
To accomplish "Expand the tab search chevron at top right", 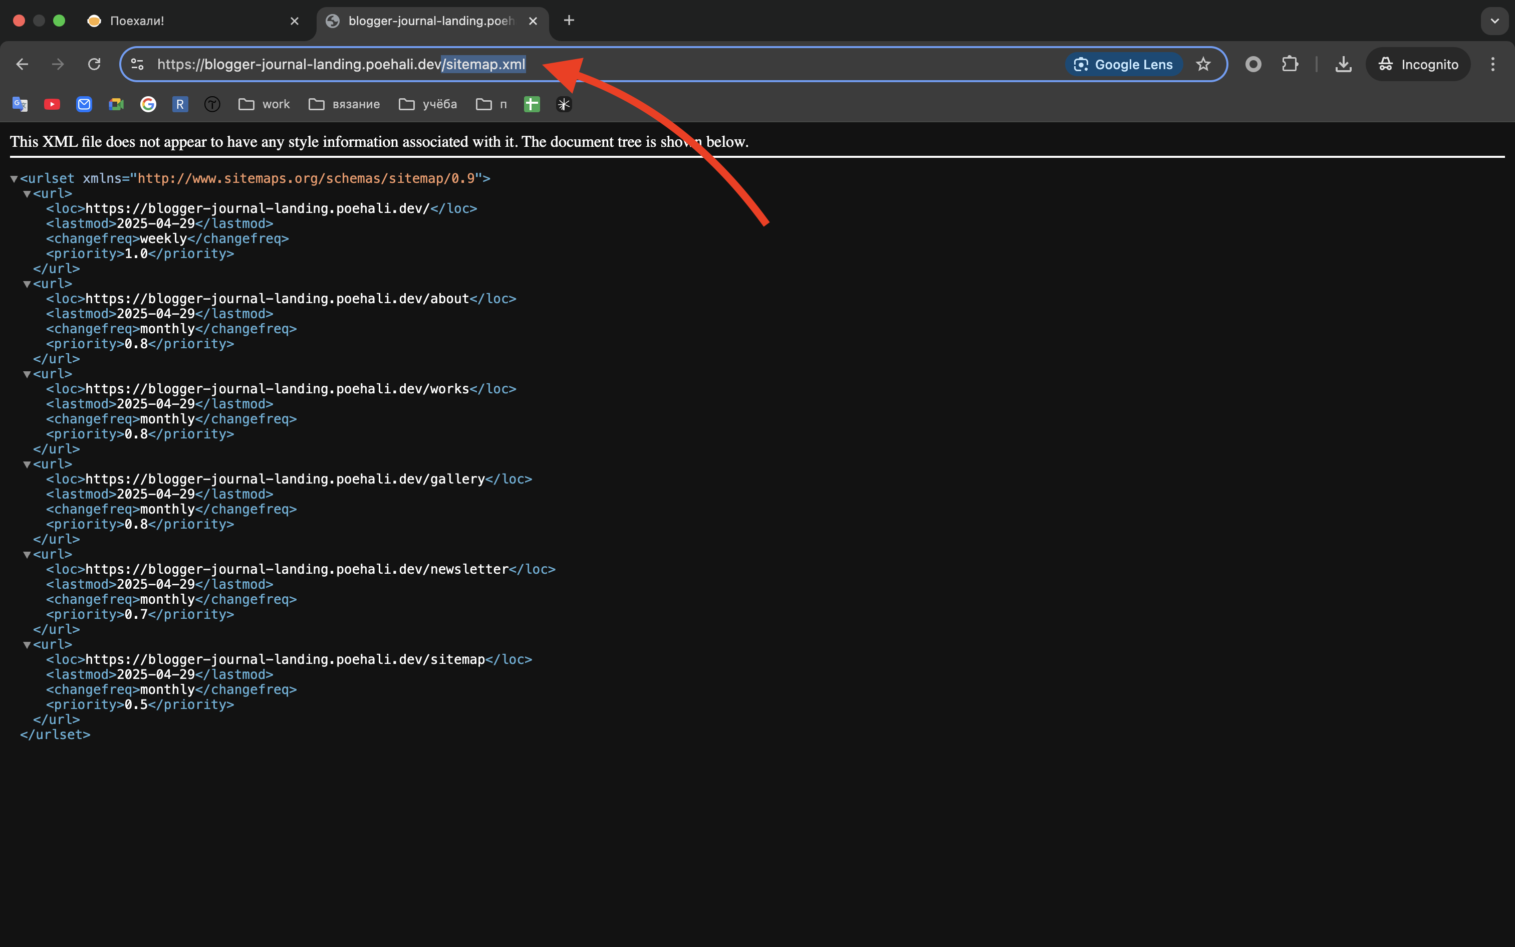I will click(1495, 21).
